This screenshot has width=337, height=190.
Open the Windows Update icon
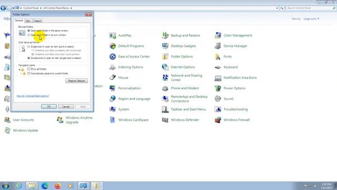(x=7, y=130)
